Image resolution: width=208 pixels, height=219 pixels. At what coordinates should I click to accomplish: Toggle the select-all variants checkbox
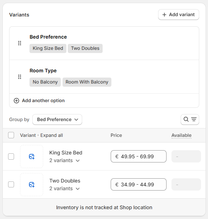coord(11,135)
